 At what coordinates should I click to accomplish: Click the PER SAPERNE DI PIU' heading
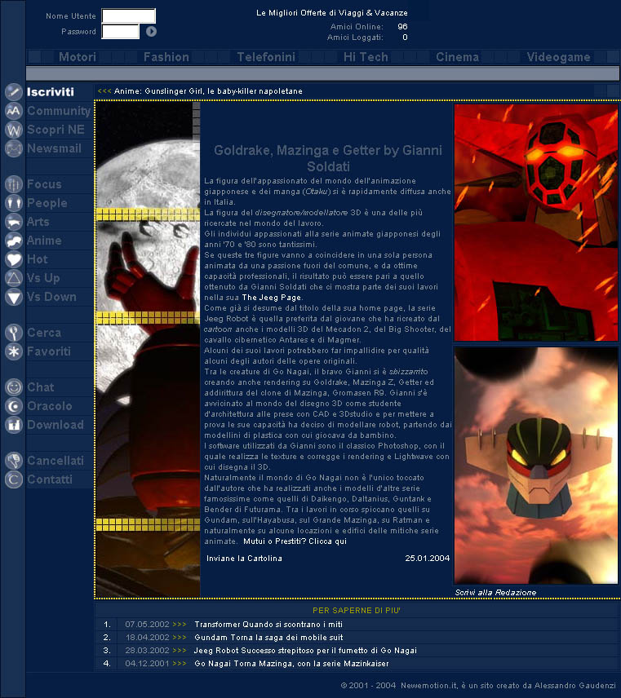(x=357, y=610)
